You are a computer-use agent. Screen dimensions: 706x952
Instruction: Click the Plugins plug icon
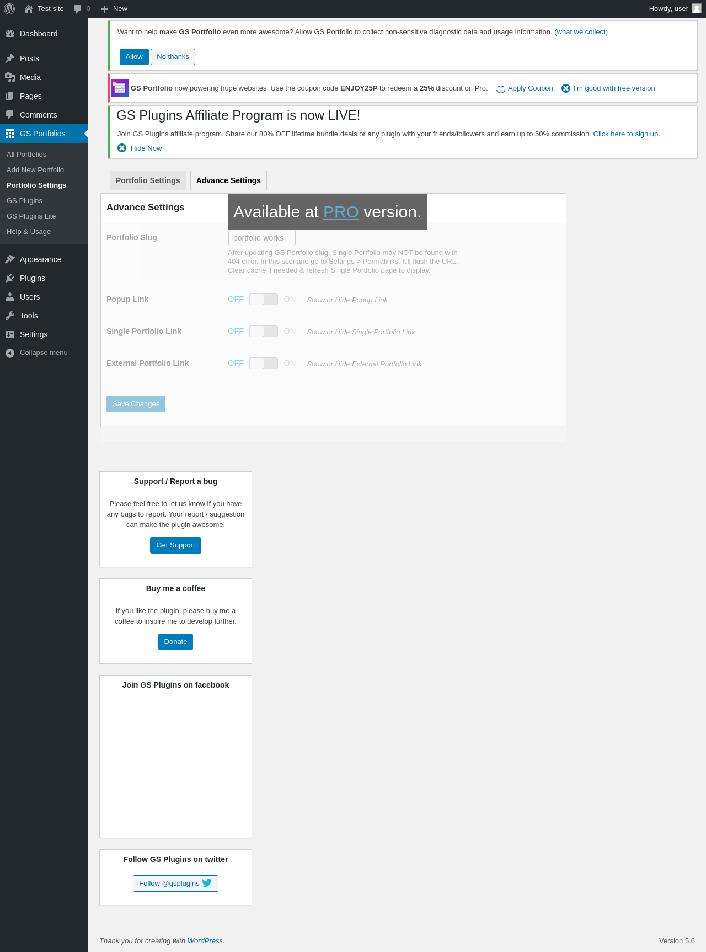click(10, 278)
